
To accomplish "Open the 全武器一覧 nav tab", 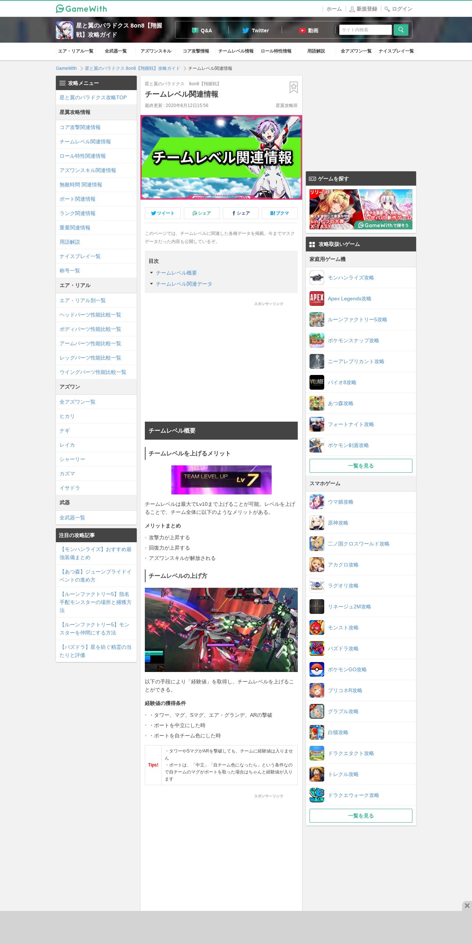I will (116, 51).
